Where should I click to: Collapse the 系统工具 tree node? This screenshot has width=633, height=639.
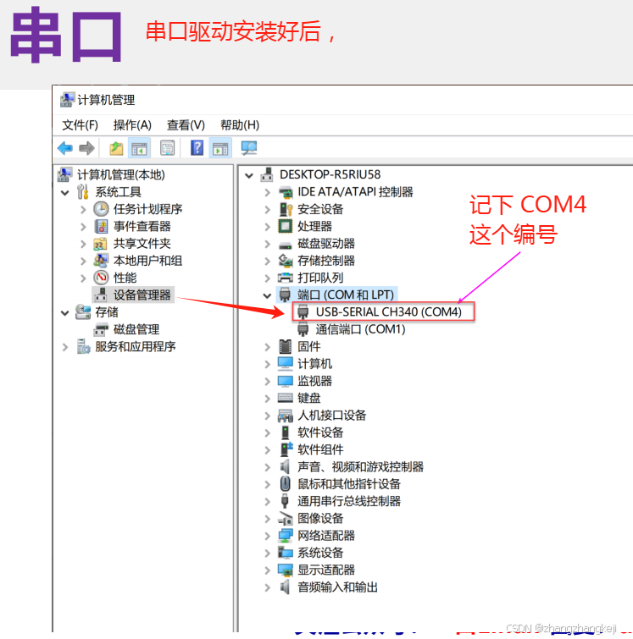point(65,192)
